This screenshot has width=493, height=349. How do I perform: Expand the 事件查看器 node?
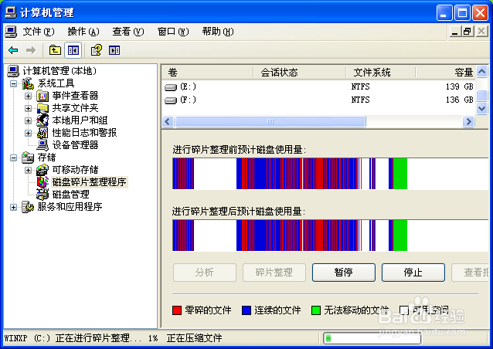coord(28,96)
